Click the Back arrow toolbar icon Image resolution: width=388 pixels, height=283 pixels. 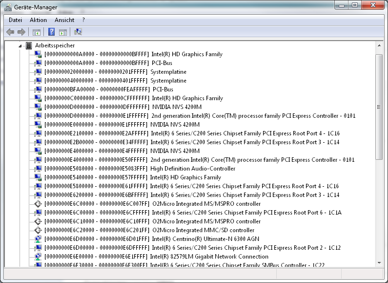coord(10,32)
